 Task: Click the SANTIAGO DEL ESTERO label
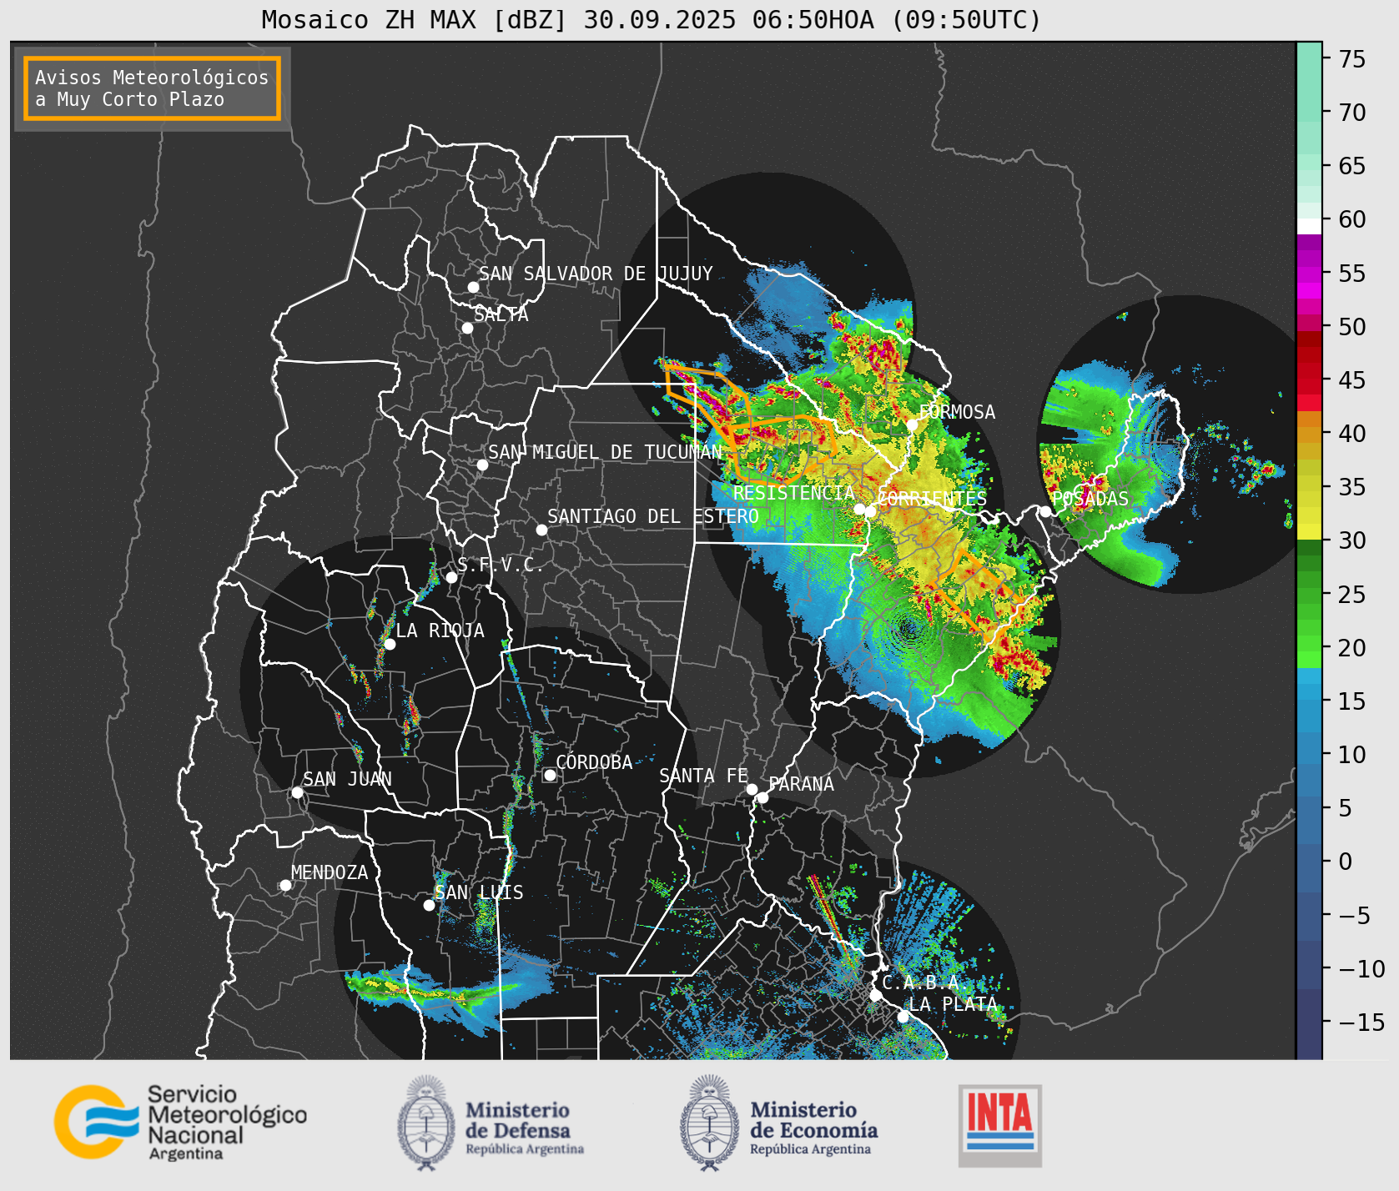pyautogui.click(x=653, y=516)
